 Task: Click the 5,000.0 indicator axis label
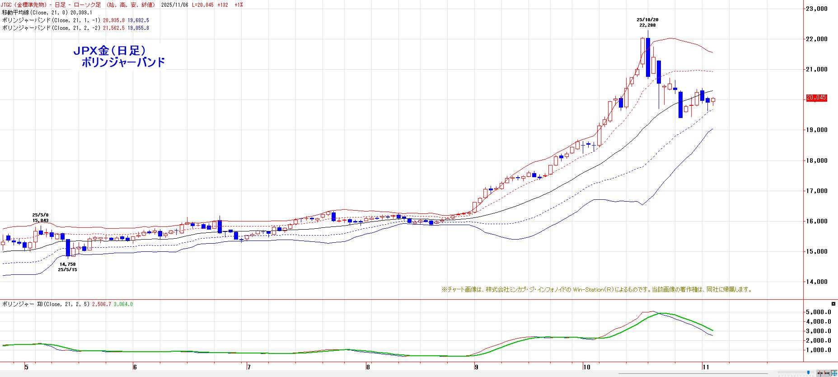coord(819,312)
